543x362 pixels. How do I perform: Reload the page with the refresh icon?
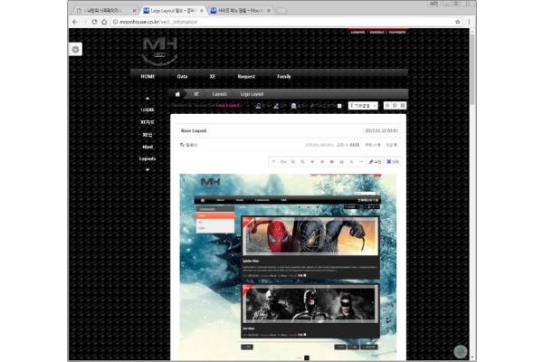tap(94, 22)
